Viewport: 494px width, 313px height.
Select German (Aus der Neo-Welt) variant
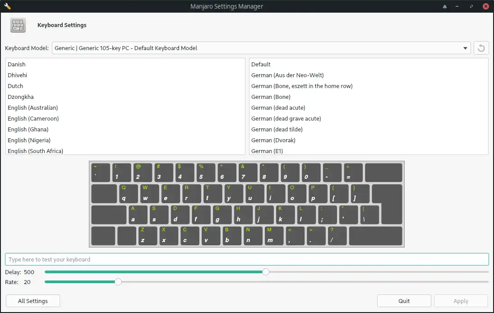(x=369, y=75)
